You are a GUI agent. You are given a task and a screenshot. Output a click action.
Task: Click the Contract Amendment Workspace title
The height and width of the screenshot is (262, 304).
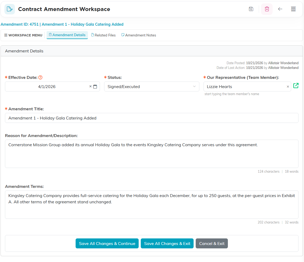pyautogui.click(x=64, y=9)
